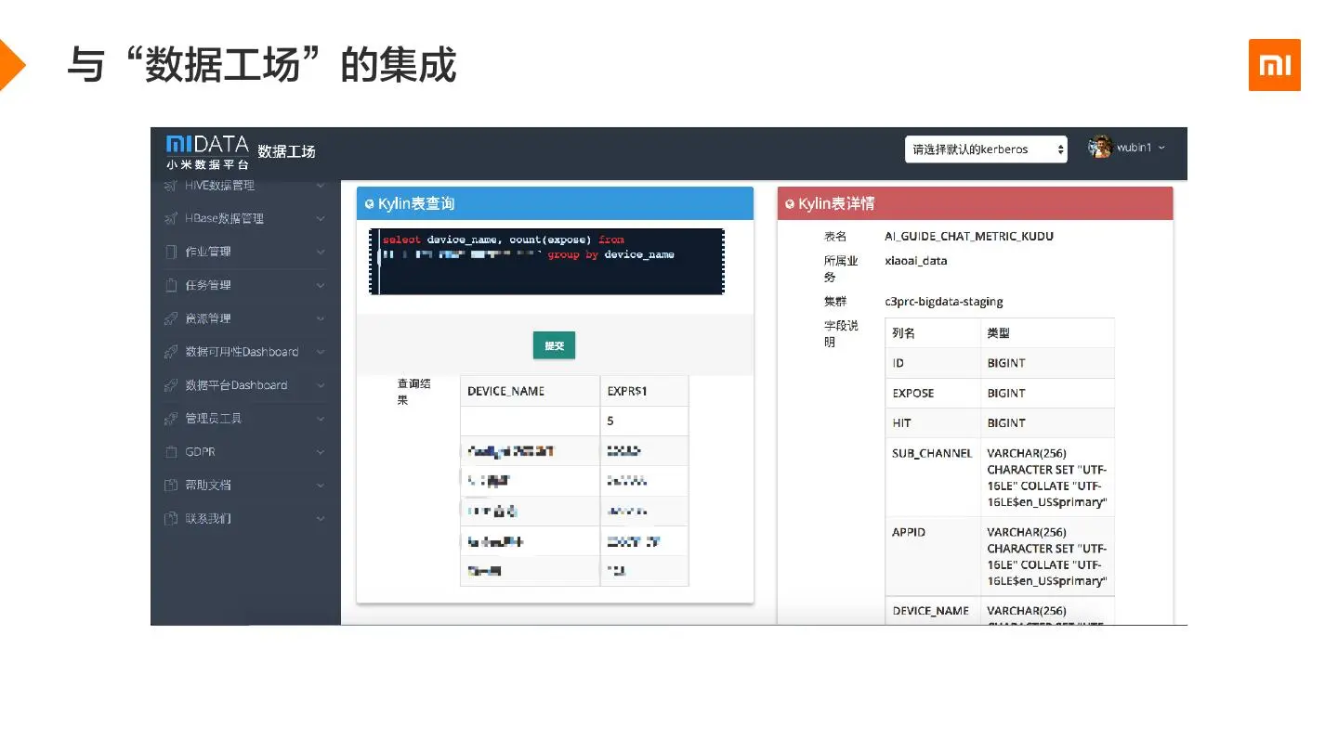Image resolution: width=1338 pixels, height=752 pixels.
Task: Select 管理员工具 sidebar item
Action: click(x=214, y=419)
